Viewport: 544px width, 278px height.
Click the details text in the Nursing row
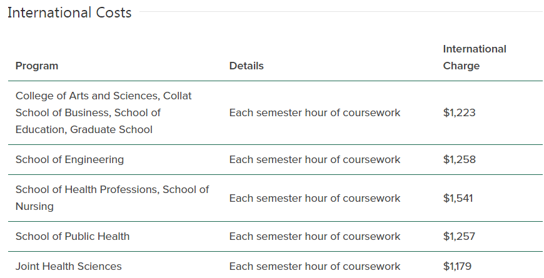click(315, 198)
